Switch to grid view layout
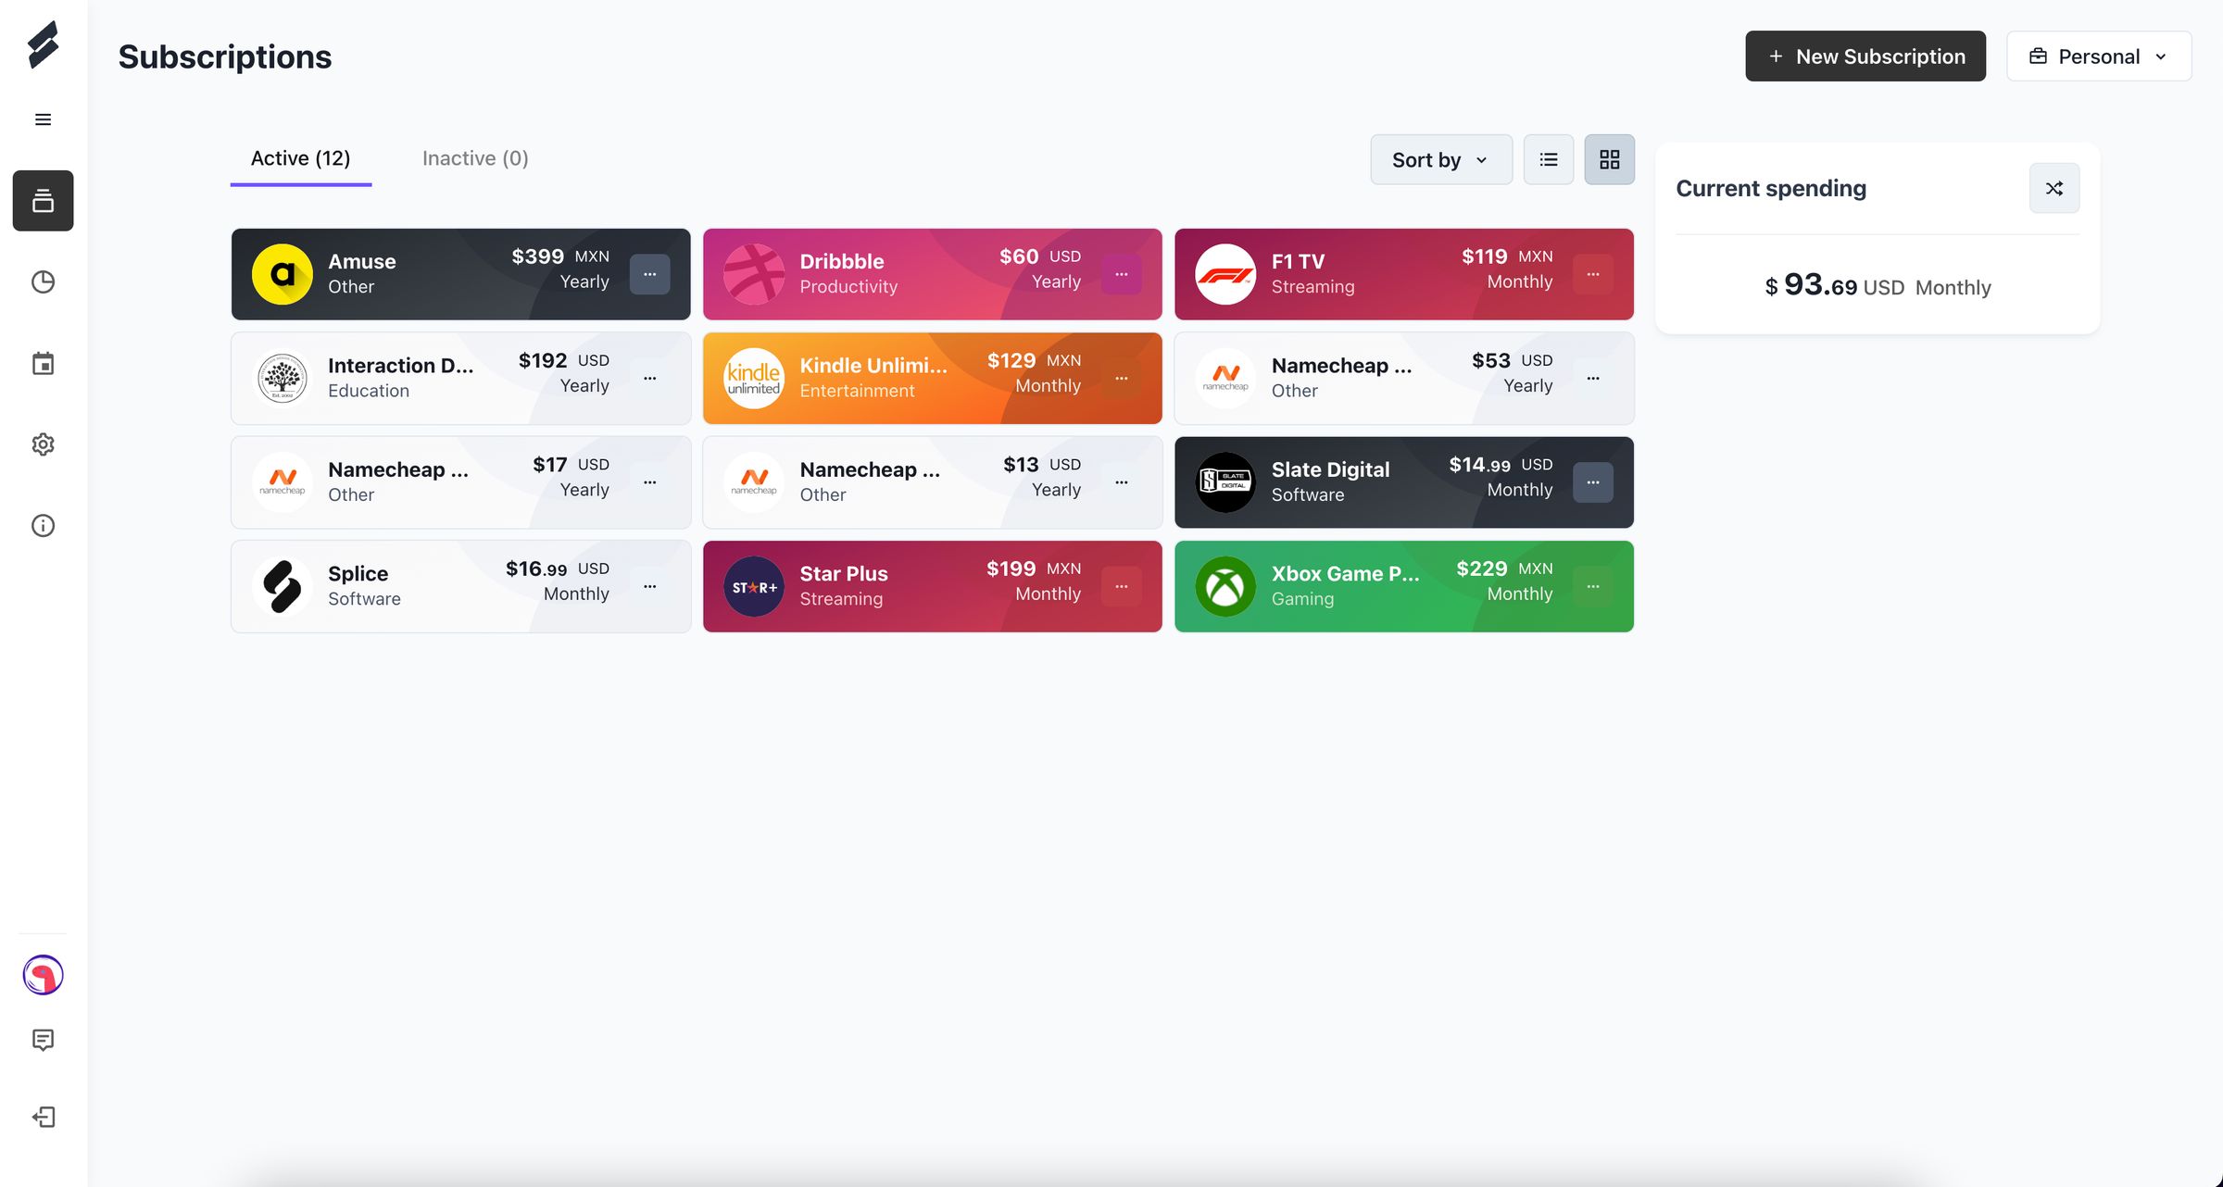 [1609, 159]
